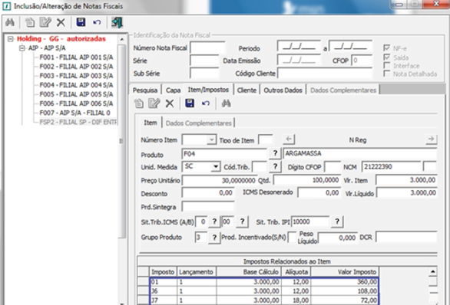Open lookup for Sit.Trib.ICMS B value 00
Image resolution: width=450 pixels, height=305 pixels.
[x=242, y=221]
